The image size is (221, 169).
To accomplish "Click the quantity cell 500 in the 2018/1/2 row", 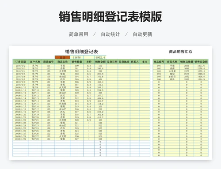I will (77, 66).
